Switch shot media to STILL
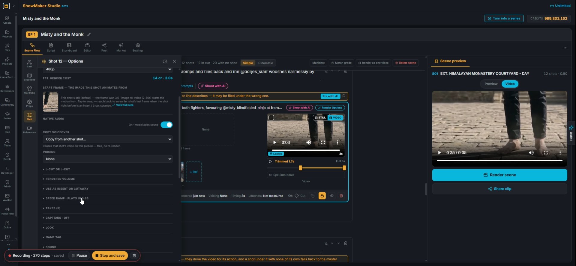576x266 pixels. tap(320, 118)
